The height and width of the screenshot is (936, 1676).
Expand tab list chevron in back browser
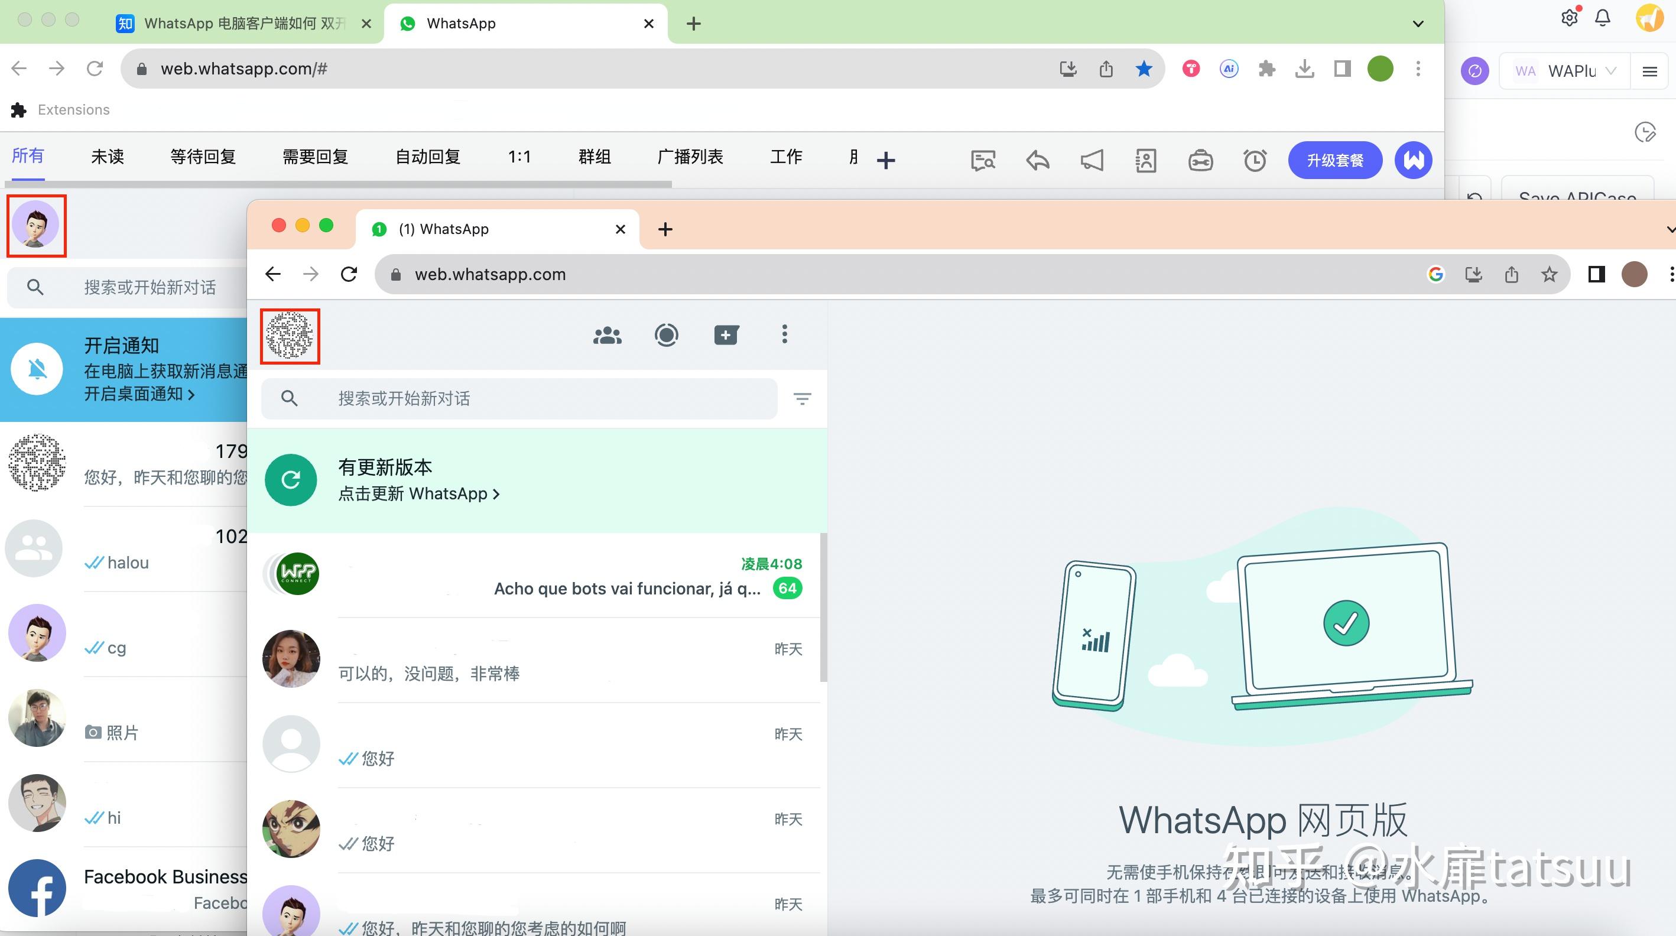tap(1418, 24)
